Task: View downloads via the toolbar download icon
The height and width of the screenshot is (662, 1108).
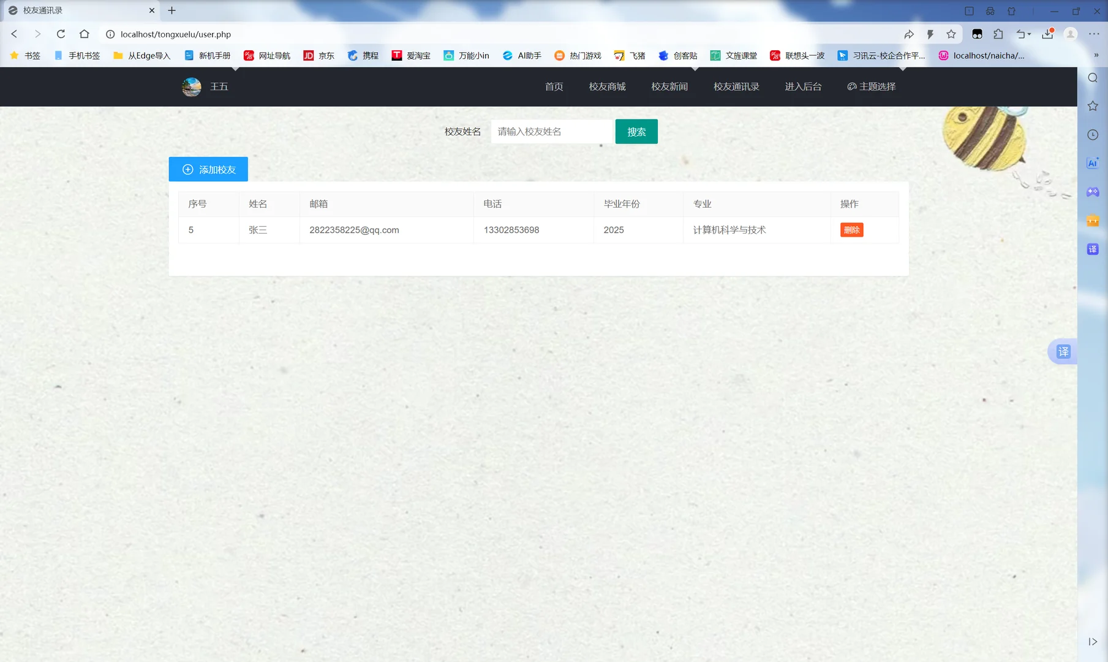Action: 1047,34
